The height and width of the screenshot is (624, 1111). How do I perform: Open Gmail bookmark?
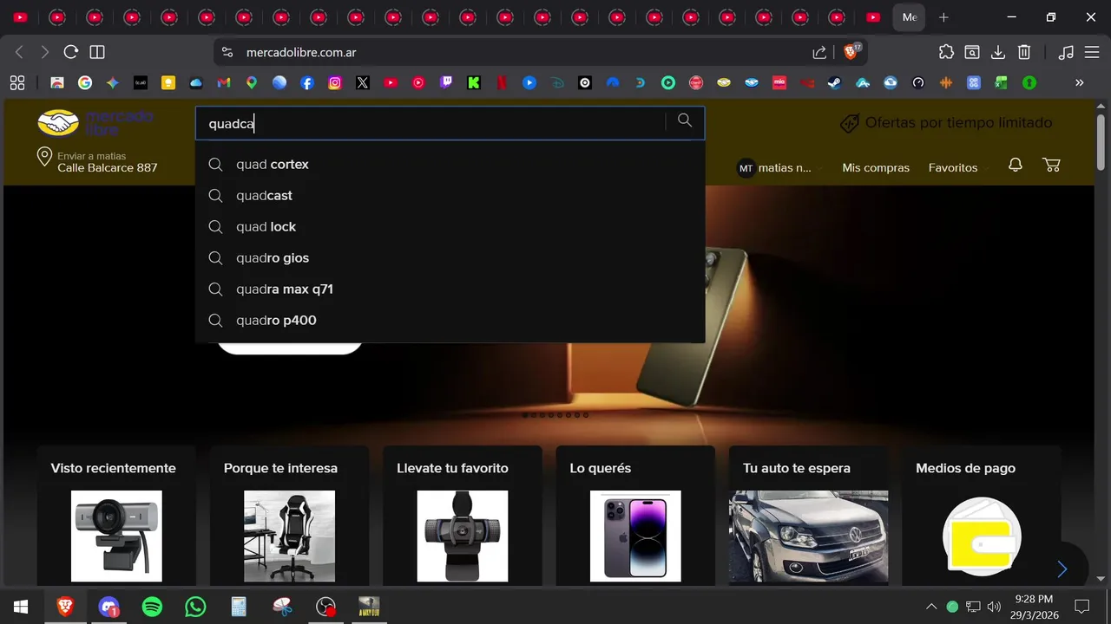tap(223, 83)
